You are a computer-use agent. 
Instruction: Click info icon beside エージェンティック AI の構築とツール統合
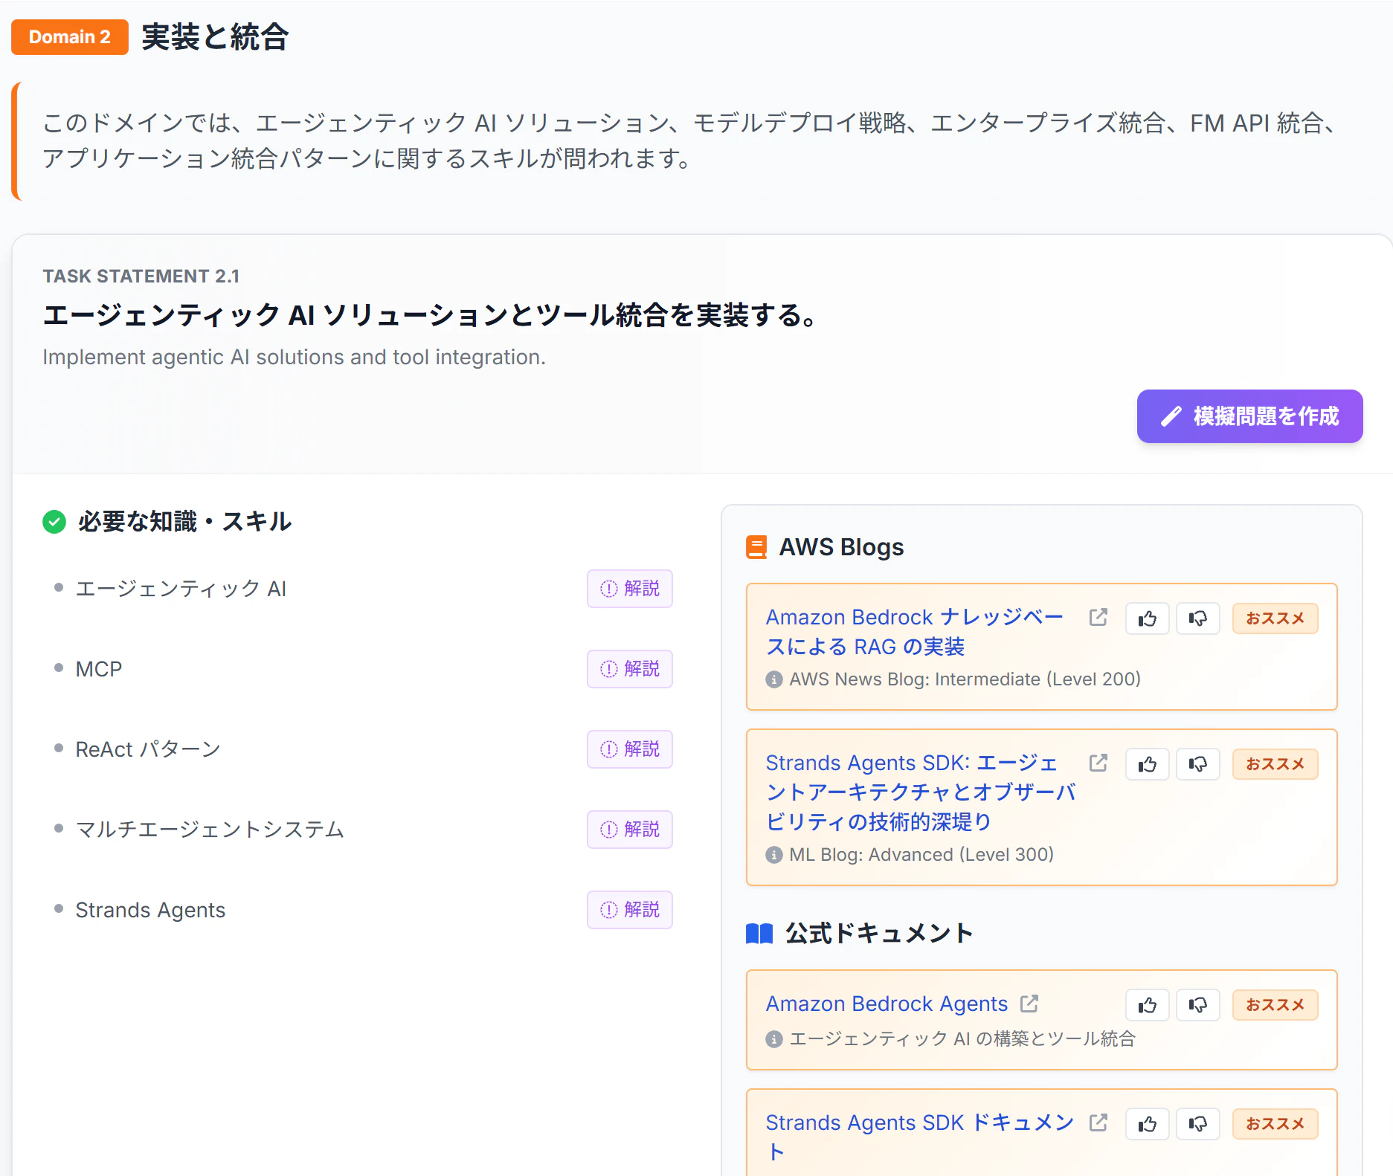pos(774,1039)
